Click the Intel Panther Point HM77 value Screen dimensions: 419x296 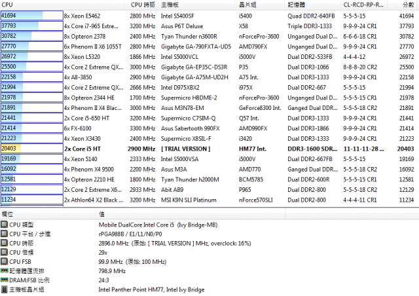pos(151,289)
